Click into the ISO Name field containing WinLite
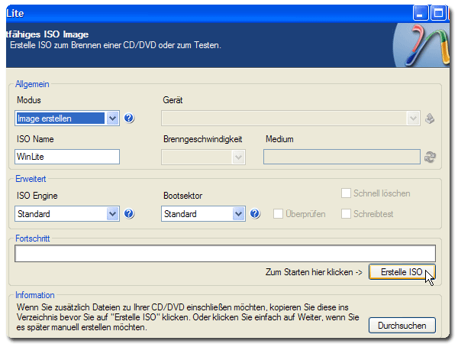Screen dimensions: 458x344 pos(67,157)
